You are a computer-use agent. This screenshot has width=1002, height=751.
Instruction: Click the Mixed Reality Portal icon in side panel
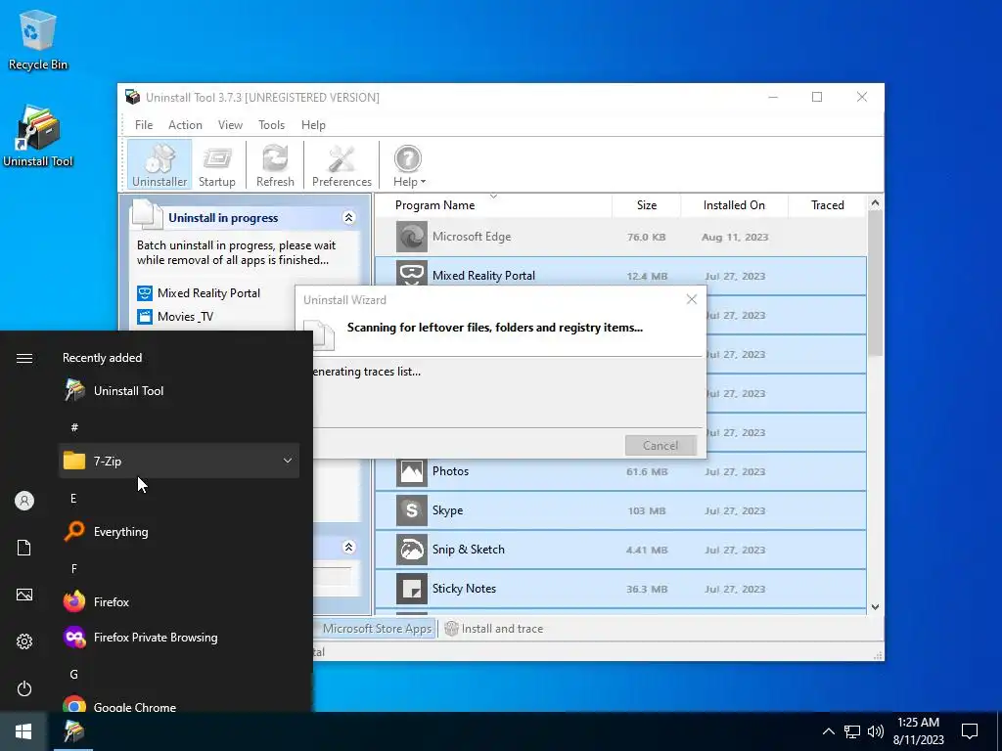[x=145, y=293]
